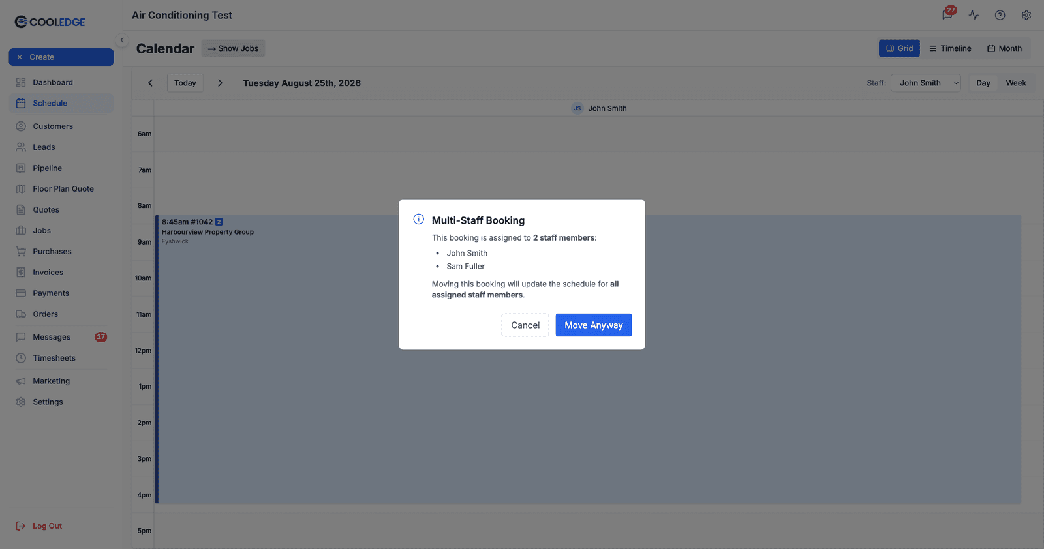Click the Invoices sidebar icon
Screen dimensions: 1044x549
point(21,272)
